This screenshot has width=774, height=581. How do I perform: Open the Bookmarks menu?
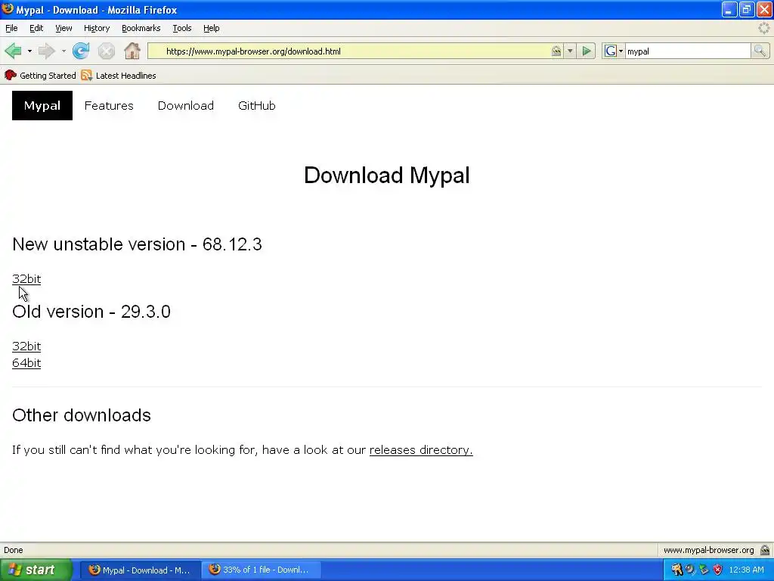tap(141, 28)
